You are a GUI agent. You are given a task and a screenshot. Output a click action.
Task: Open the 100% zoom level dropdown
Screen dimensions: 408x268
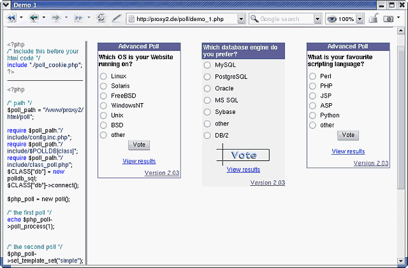click(x=360, y=19)
